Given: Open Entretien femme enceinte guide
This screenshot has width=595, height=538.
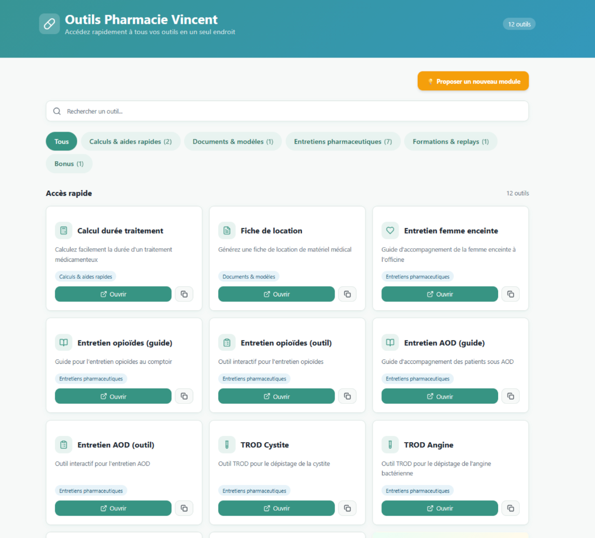Looking at the screenshot, I should click(x=440, y=294).
